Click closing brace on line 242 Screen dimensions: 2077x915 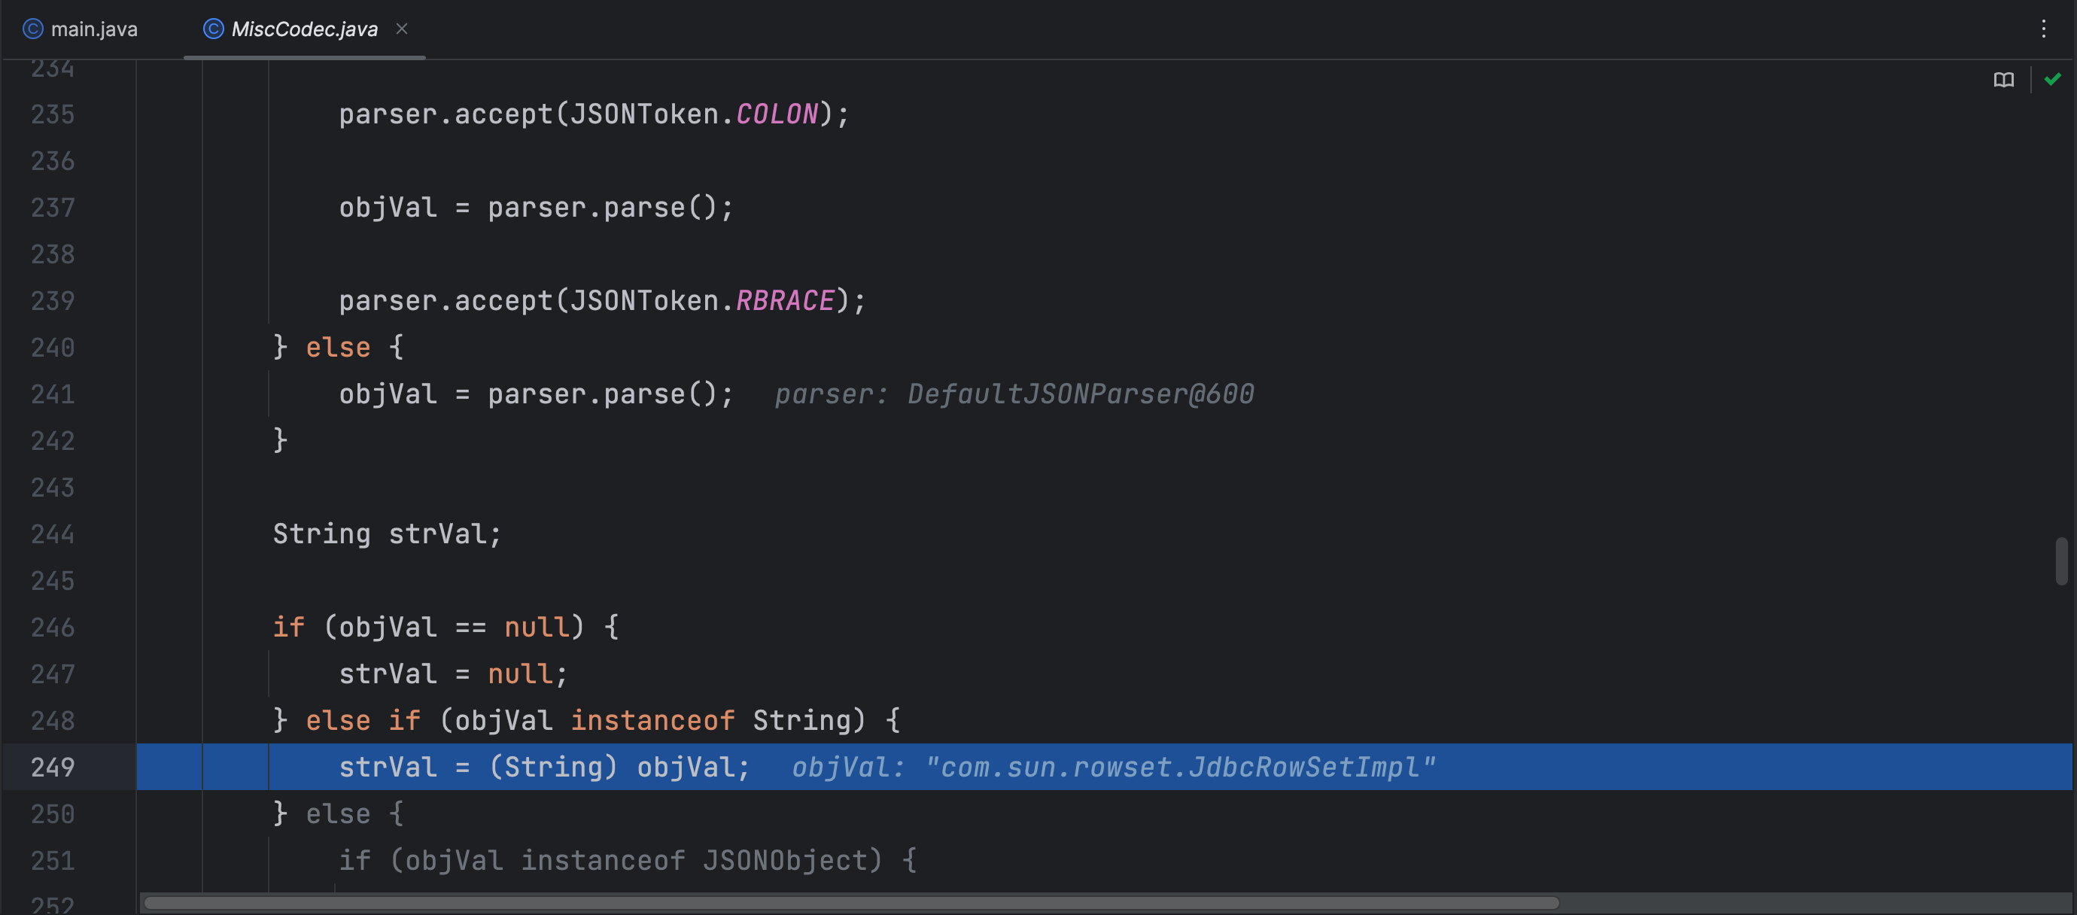click(280, 441)
